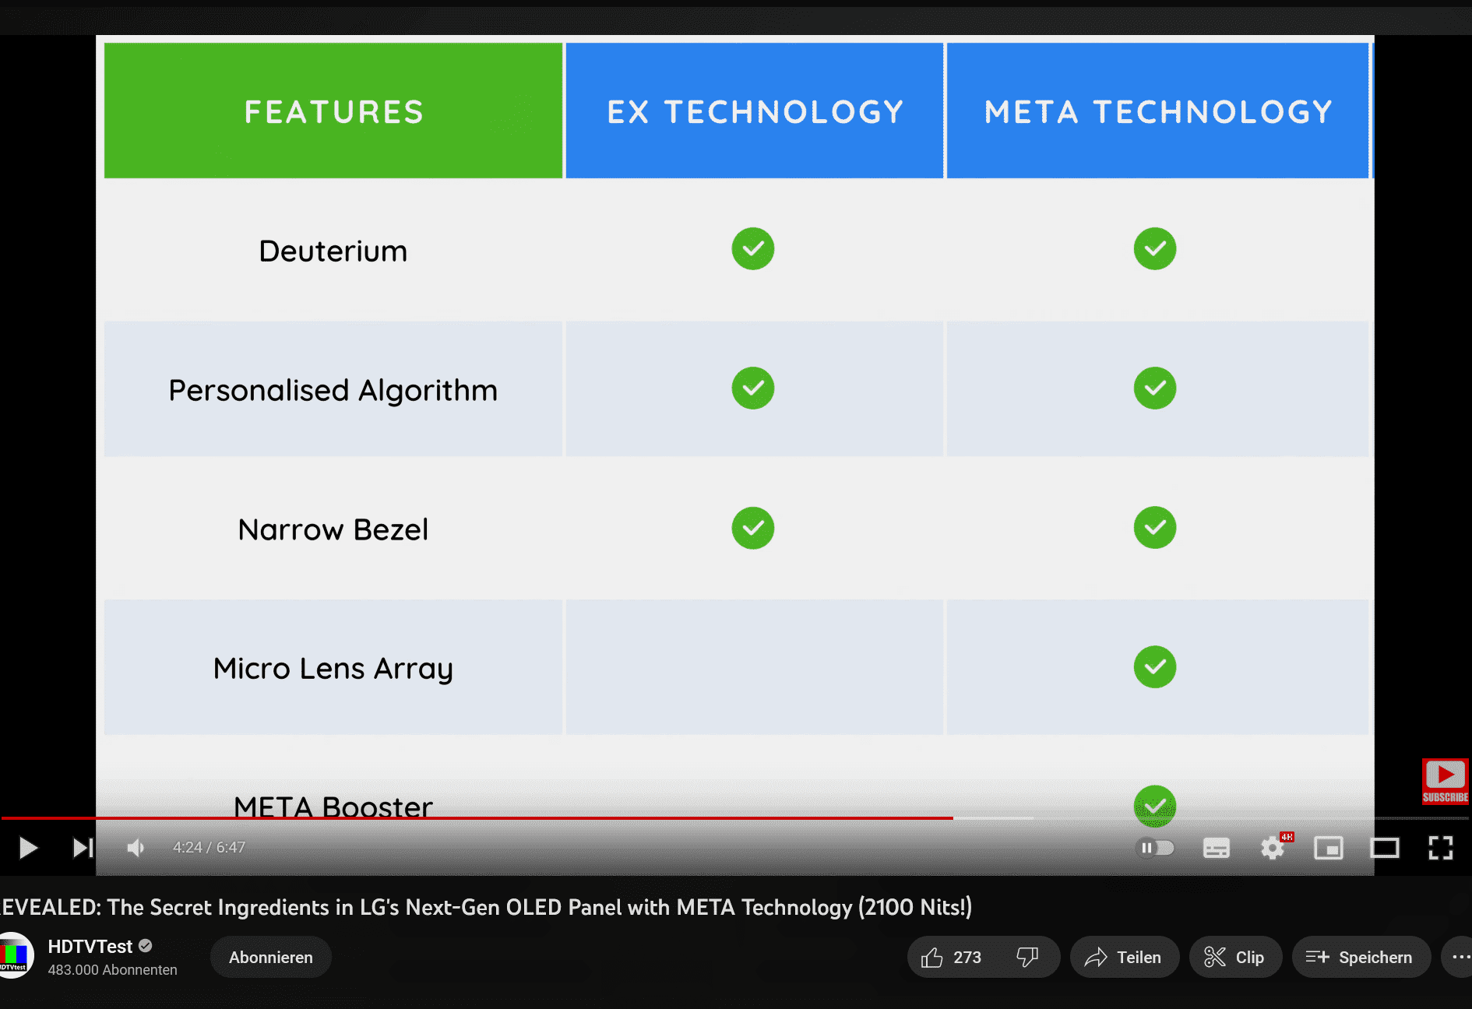This screenshot has height=1009, width=1472.
Task: Skip to the next video
Action: coord(83,847)
